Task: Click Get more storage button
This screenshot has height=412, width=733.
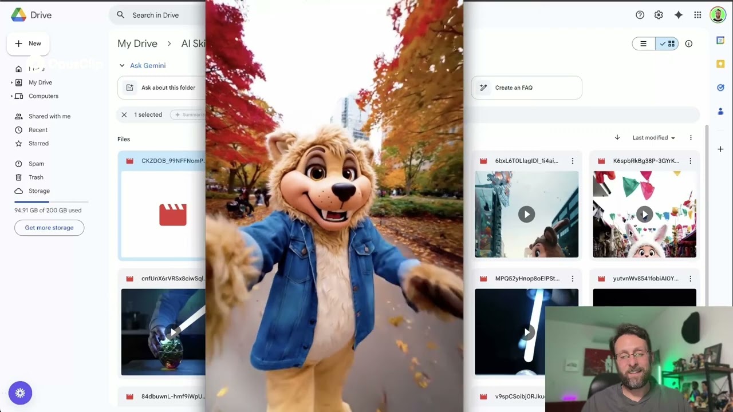Action: pos(49,228)
